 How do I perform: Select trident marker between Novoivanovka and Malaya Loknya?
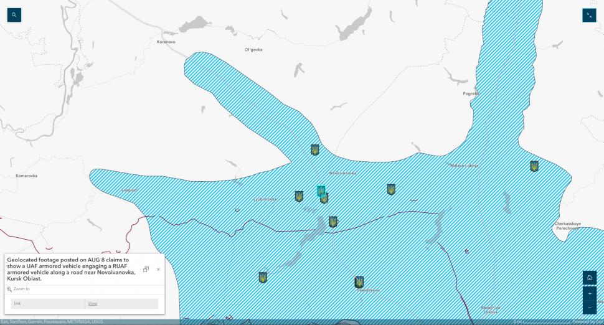pyautogui.click(x=391, y=189)
